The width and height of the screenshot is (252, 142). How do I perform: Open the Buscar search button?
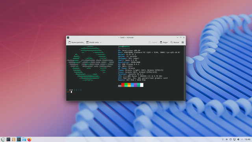(x=175, y=42)
